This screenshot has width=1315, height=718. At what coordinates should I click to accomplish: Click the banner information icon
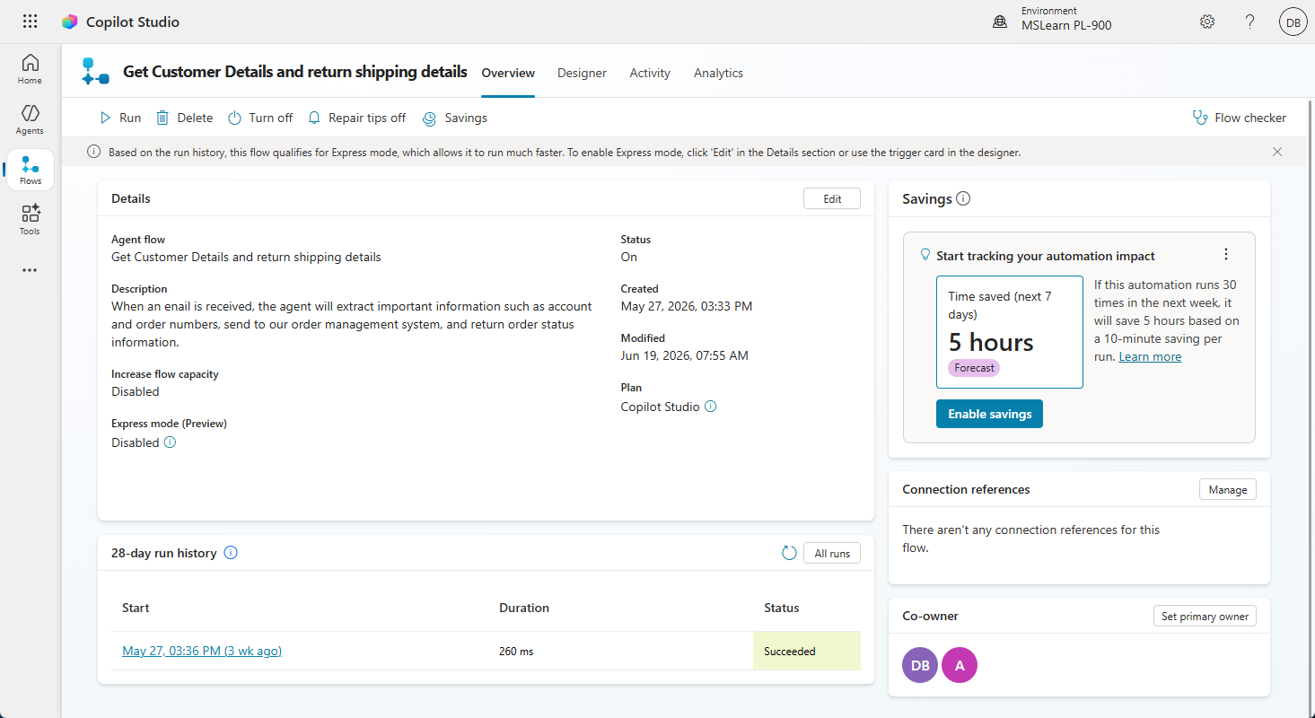tap(94, 152)
